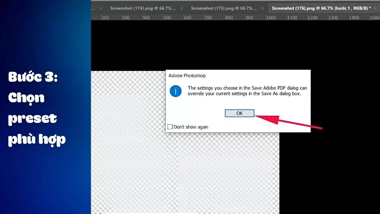Click OK to dismiss the dialog
This screenshot has height=214, width=380.
(239, 113)
